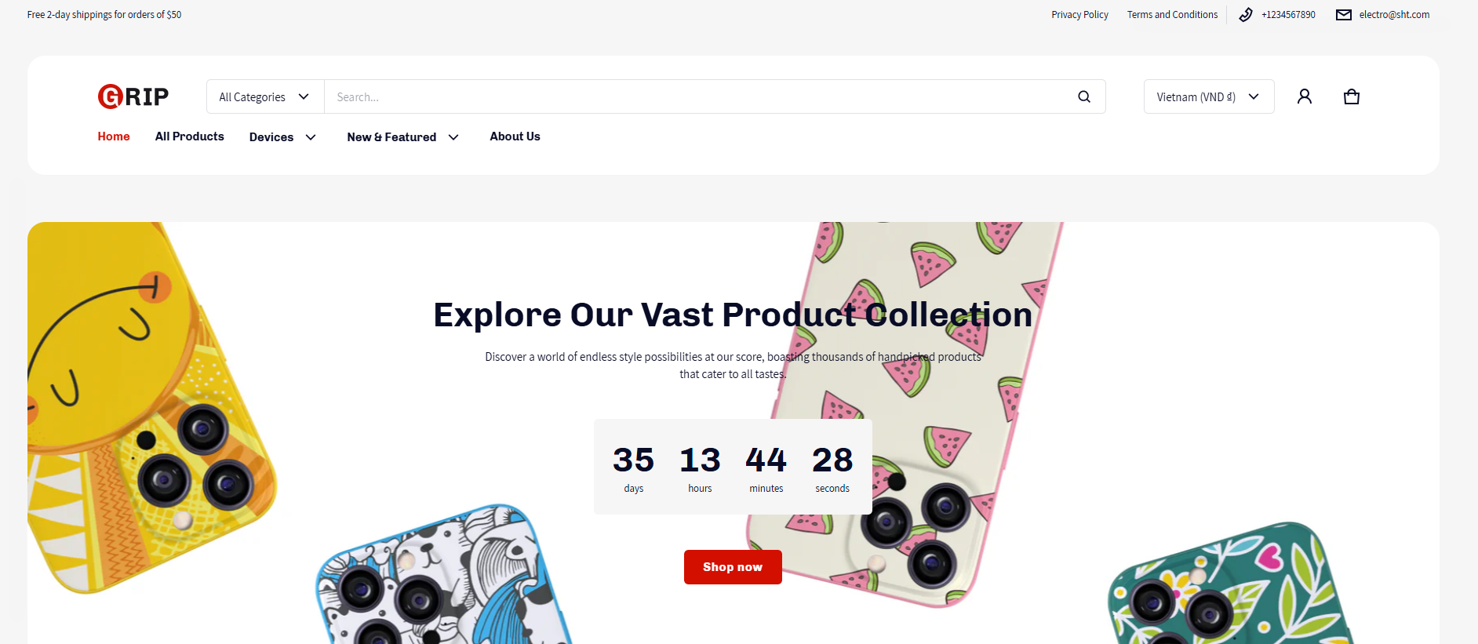Screen dimensions: 1478x644
Task: Click the electro@sht.com email address
Action: [x=1394, y=15]
